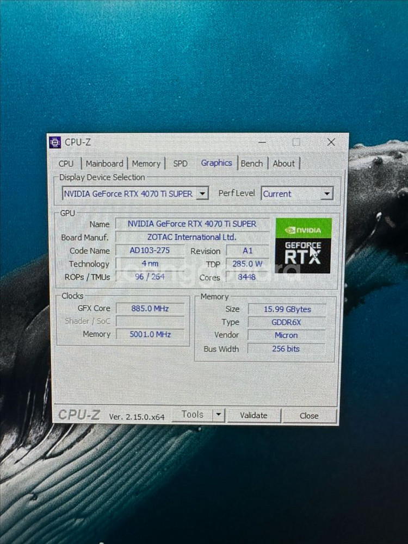The height and width of the screenshot is (544, 408).
Task: Click the 885.0 MHz GFX Core clock
Action: tap(150, 309)
